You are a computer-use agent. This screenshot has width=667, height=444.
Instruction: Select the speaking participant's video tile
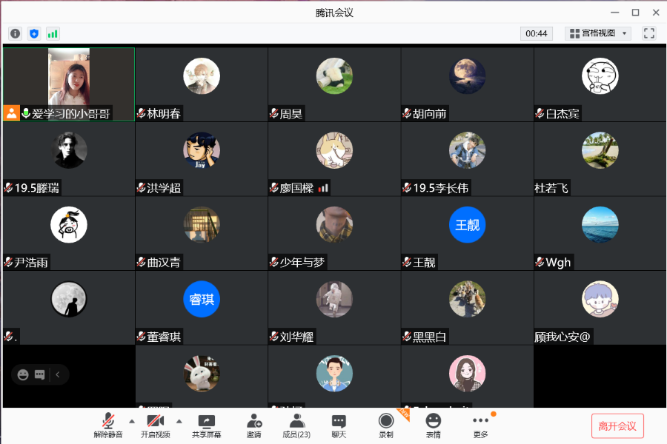[68, 84]
